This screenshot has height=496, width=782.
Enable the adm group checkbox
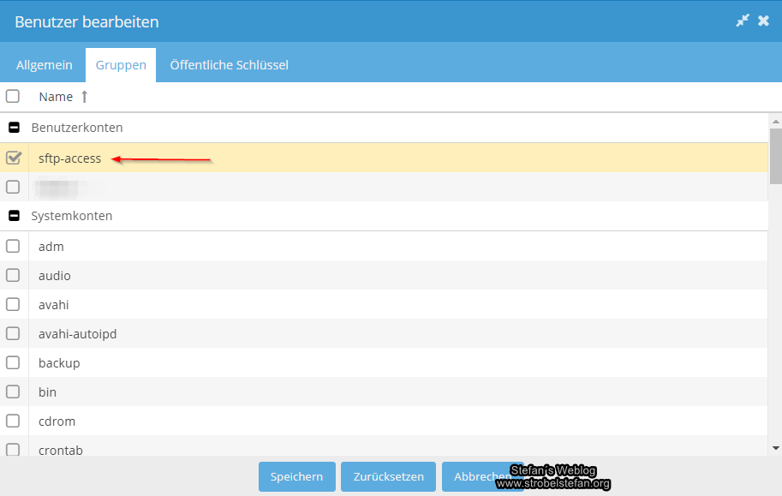pos(14,247)
